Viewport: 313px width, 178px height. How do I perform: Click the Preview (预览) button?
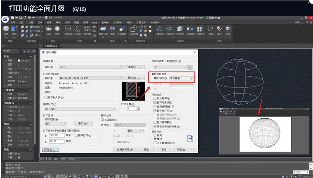pos(50,149)
